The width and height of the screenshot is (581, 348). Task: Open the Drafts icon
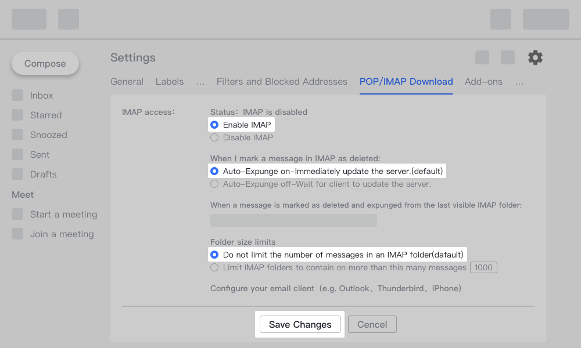[17, 174]
